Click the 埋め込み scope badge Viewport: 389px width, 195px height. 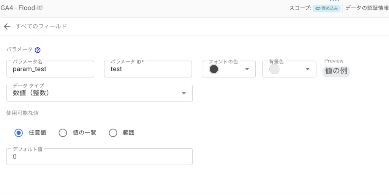[326, 8]
